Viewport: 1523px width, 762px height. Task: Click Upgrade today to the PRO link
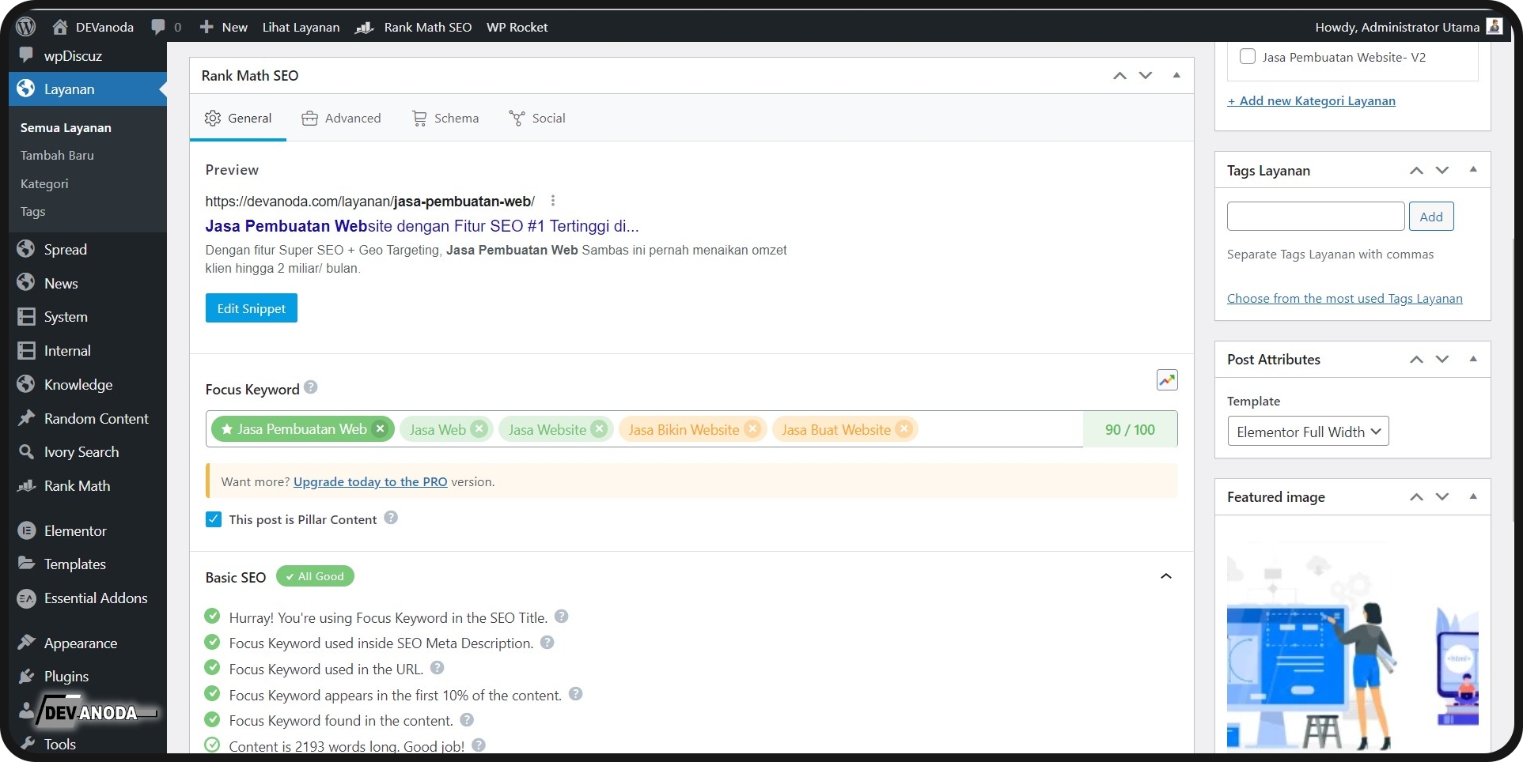point(370,482)
